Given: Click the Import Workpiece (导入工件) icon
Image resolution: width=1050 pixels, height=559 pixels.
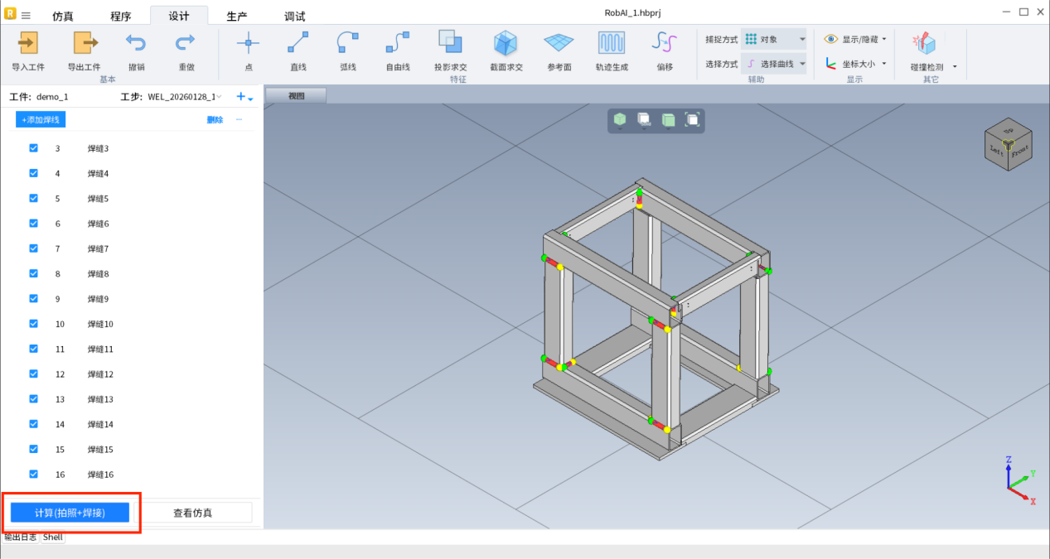Looking at the screenshot, I should coord(28,43).
